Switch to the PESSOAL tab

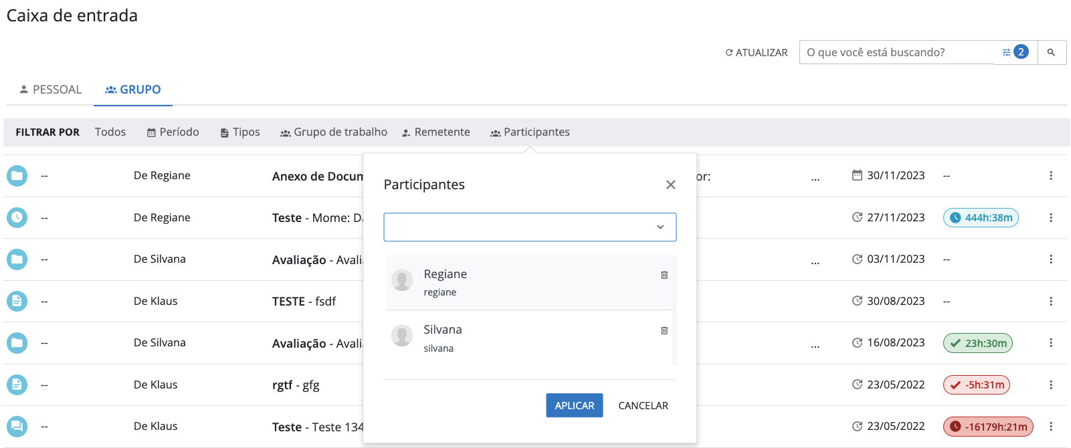coord(51,90)
